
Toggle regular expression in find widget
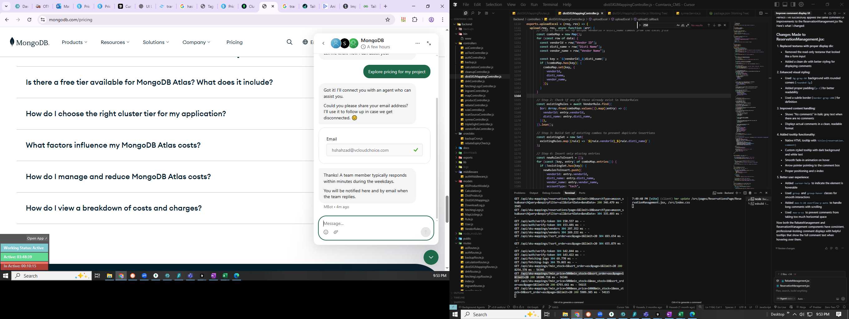click(688, 25)
